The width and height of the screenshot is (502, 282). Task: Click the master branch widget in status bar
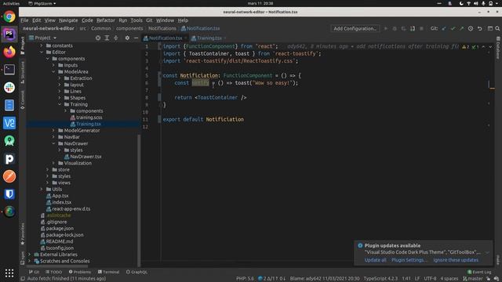click(x=472, y=279)
